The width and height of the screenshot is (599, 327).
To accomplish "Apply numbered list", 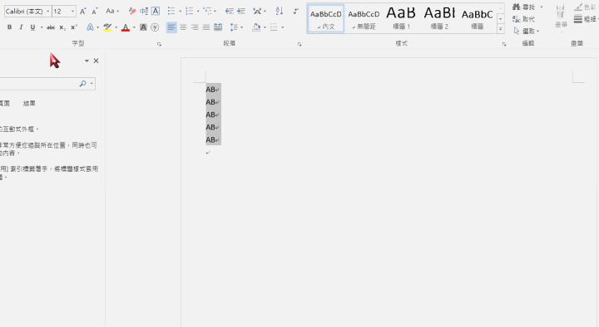I will pos(189,12).
